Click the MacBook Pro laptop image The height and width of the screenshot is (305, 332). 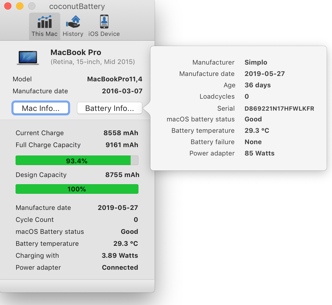tap(28, 57)
